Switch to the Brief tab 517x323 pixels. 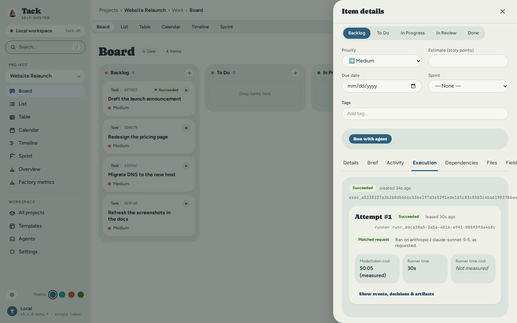click(x=373, y=163)
